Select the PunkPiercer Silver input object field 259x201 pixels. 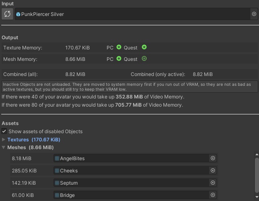[131, 14]
